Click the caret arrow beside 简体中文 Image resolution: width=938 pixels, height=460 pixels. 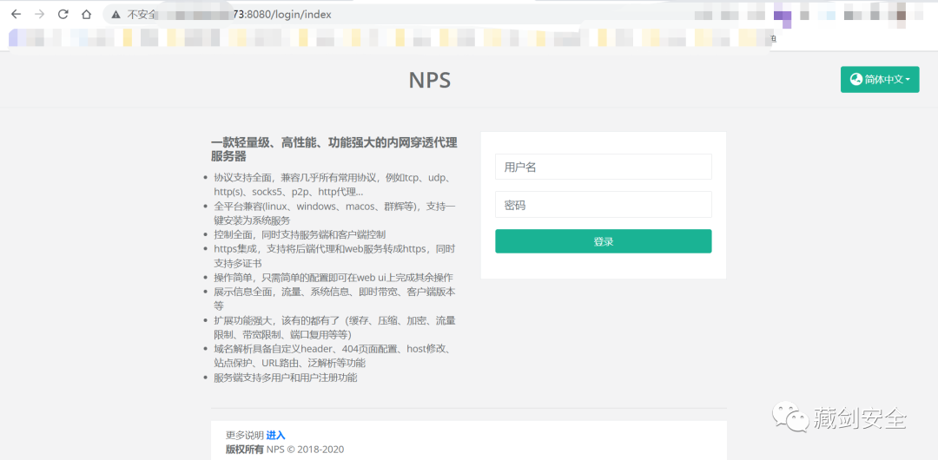(x=908, y=81)
